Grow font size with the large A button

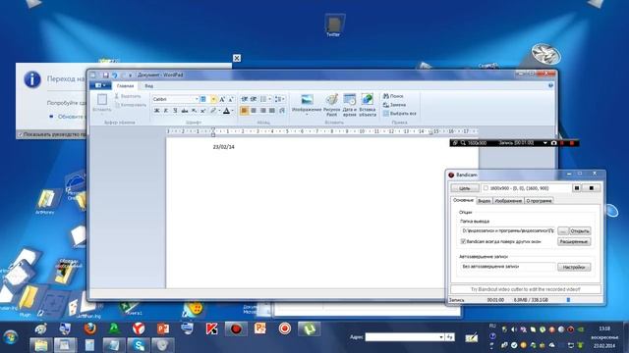(x=222, y=99)
